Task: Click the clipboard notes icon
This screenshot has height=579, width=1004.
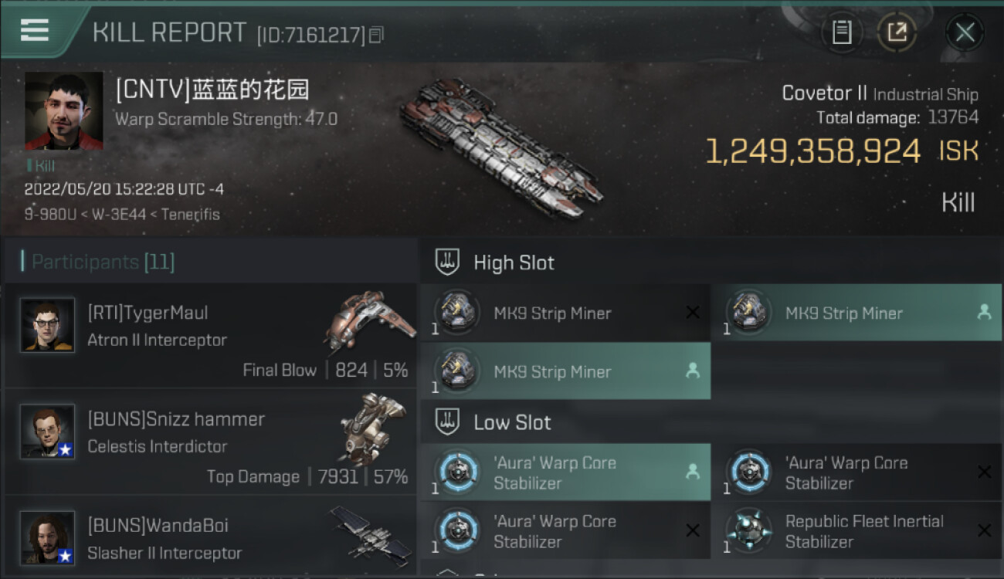Action: click(842, 32)
